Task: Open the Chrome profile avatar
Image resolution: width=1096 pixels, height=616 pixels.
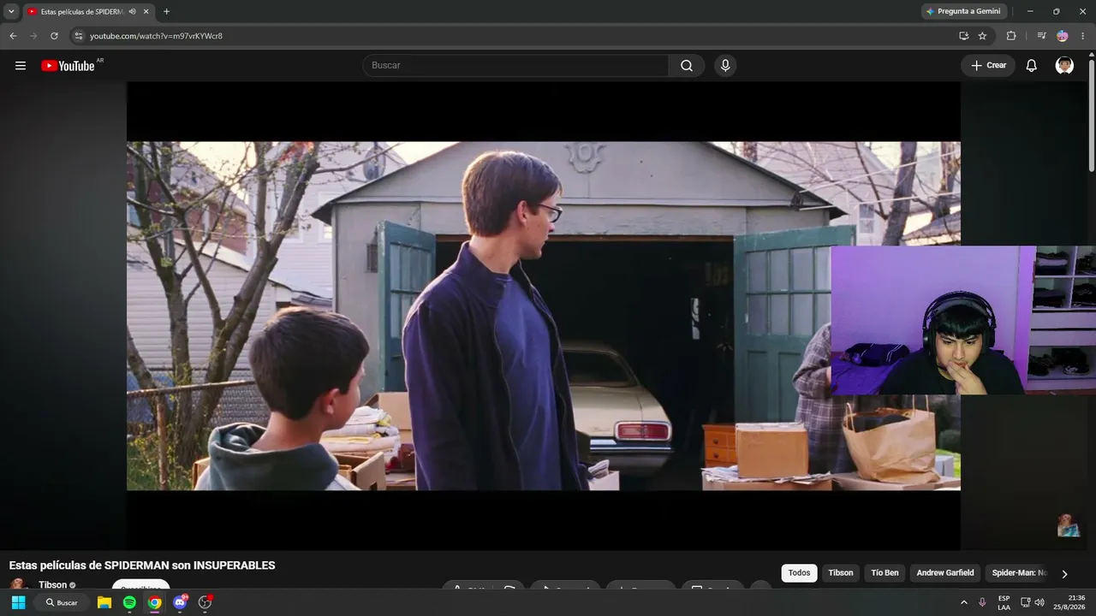Action: pyautogui.click(x=1063, y=36)
